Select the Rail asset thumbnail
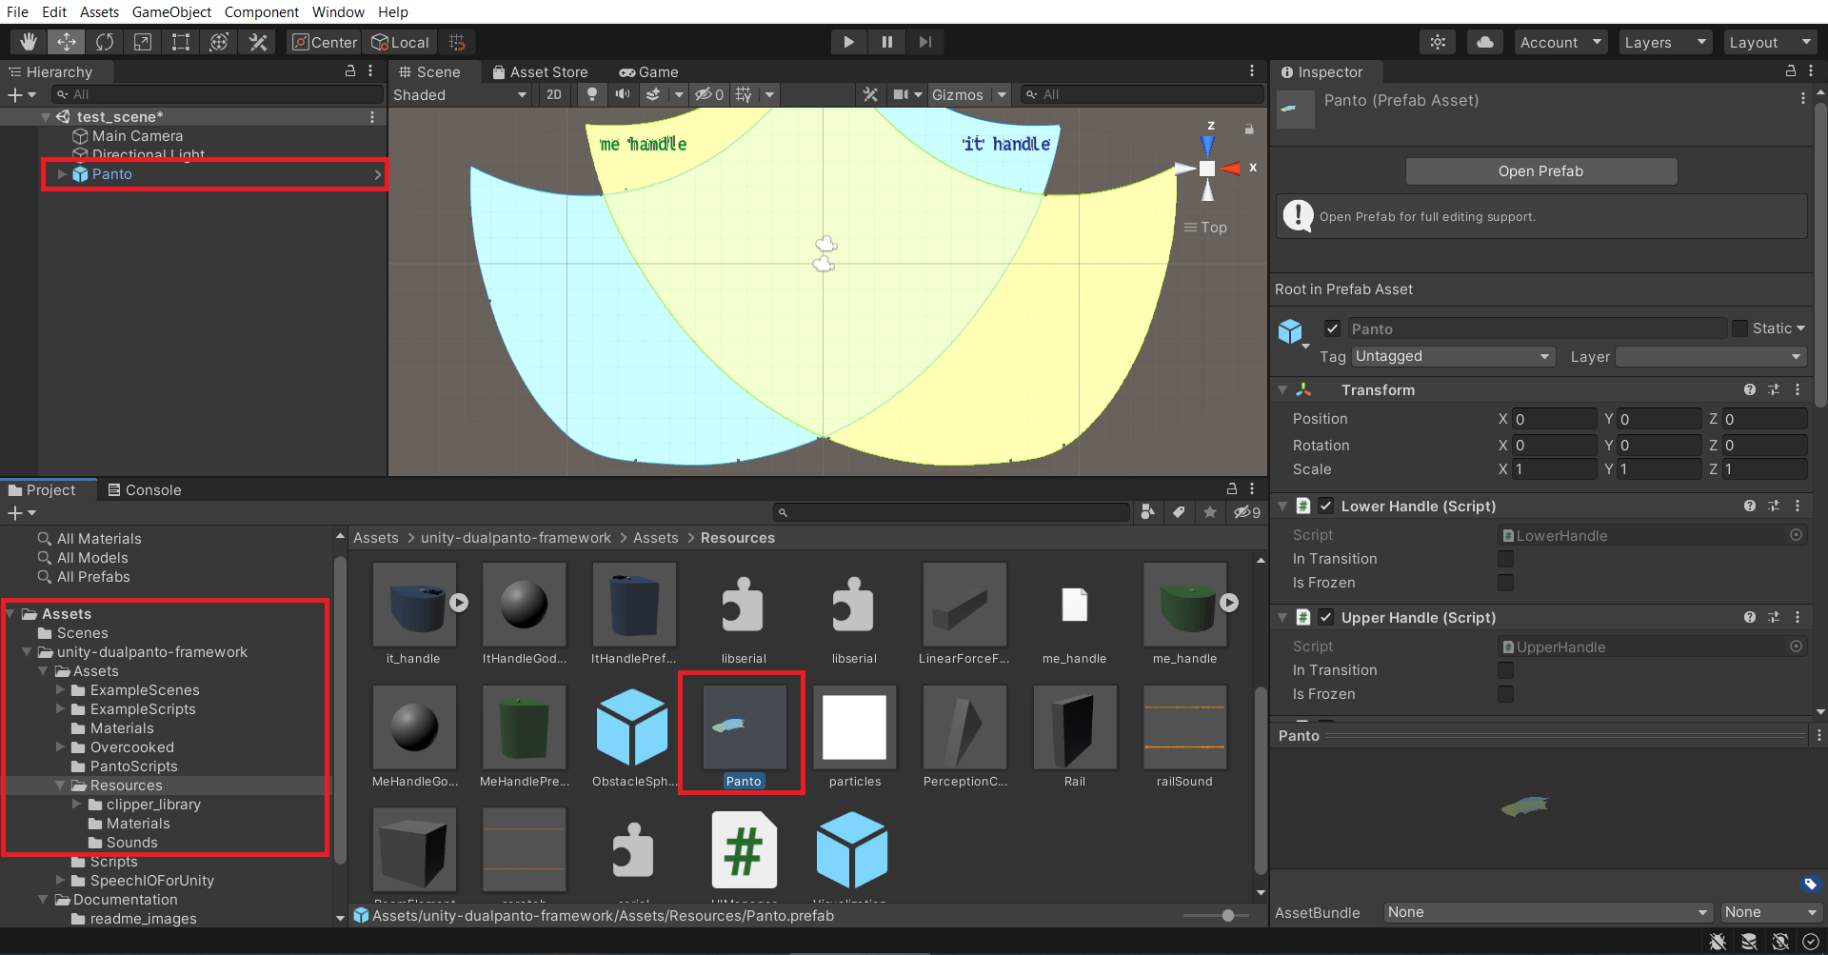This screenshot has height=955, width=1828. click(x=1075, y=727)
